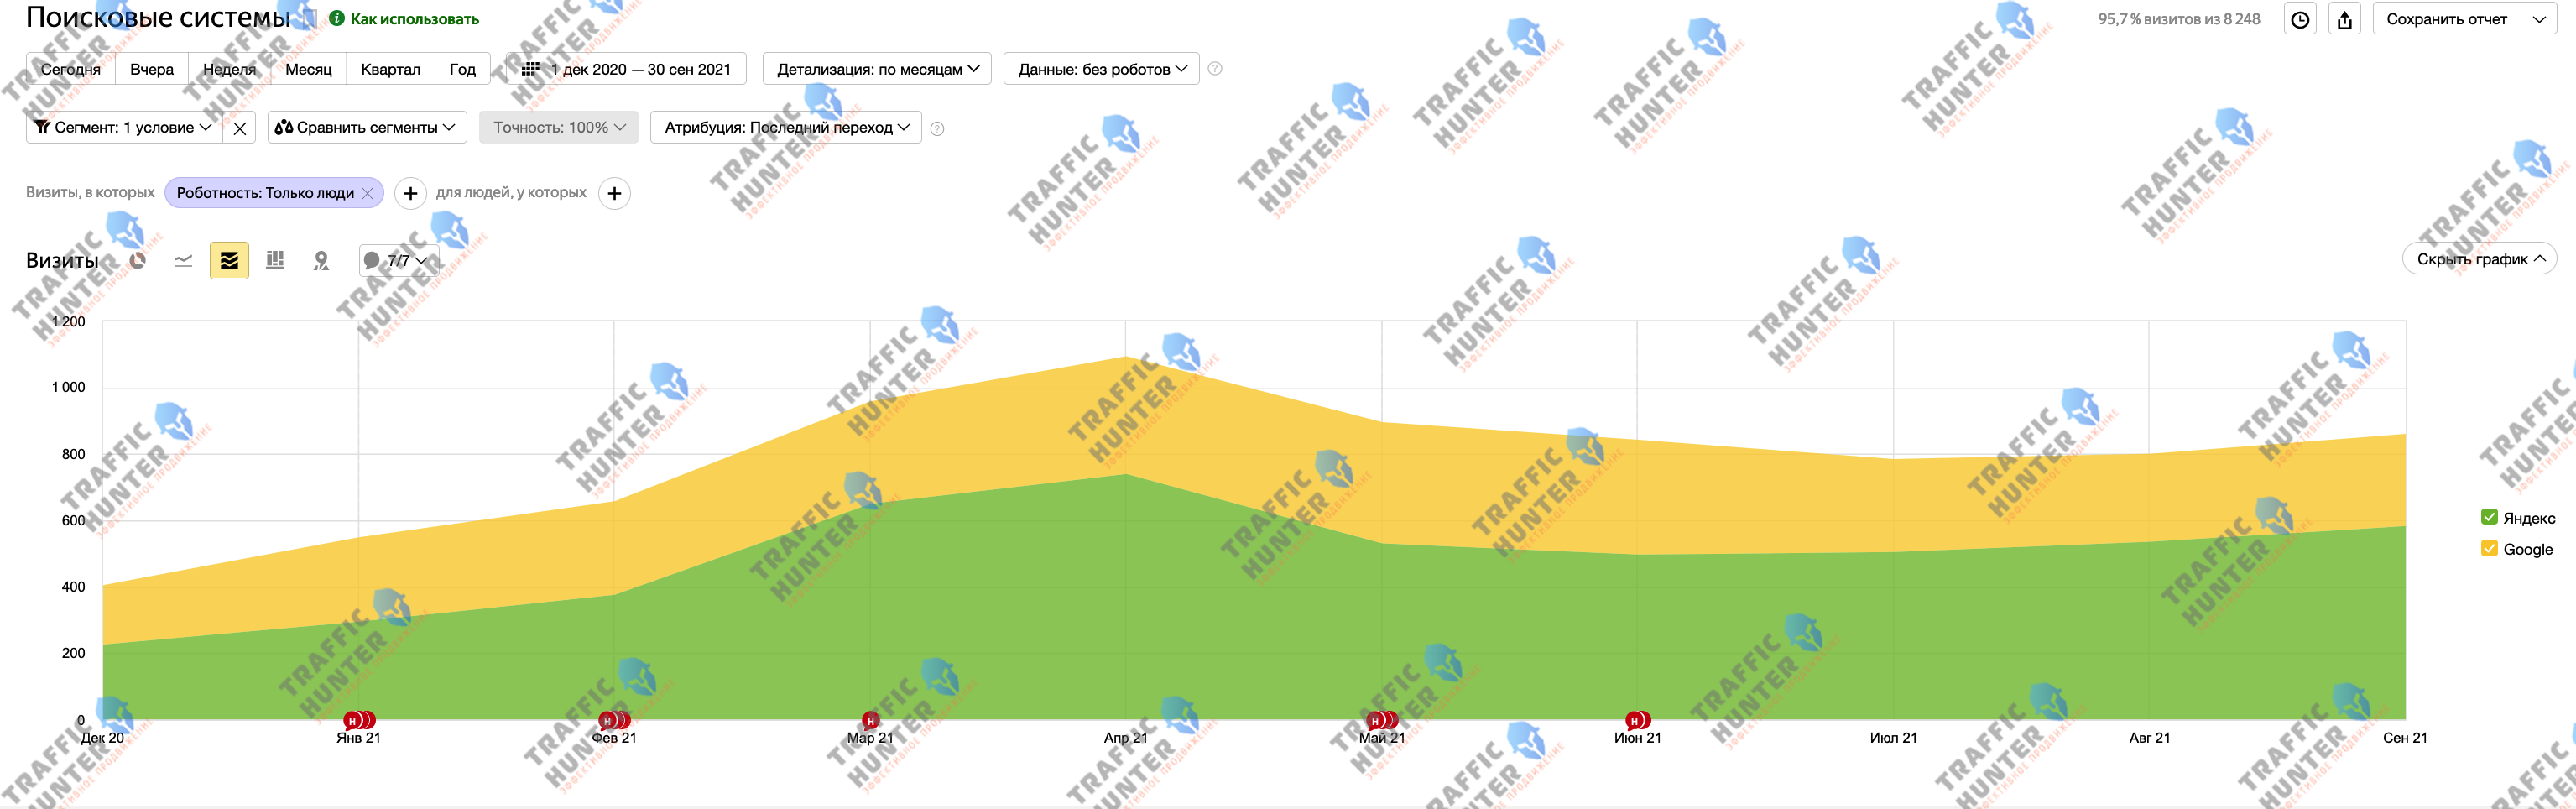Open the annotations 7/7 dropdown
This screenshot has width=2576, height=809.
[x=399, y=260]
